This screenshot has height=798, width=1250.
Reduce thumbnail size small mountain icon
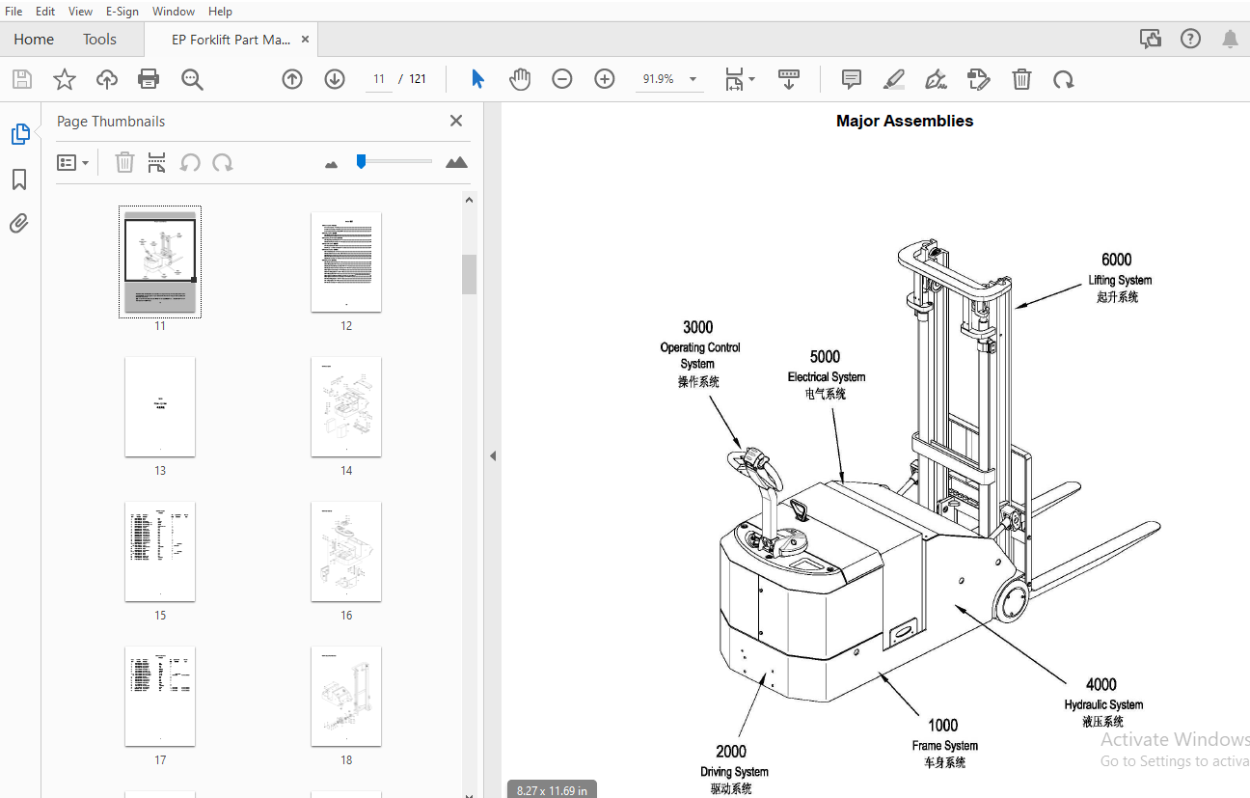pyautogui.click(x=332, y=164)
